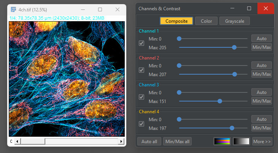The height and width of the screenshot is (153, 278).
Task: Maximize the Channels & Contrast window
Action: point(249,8)
